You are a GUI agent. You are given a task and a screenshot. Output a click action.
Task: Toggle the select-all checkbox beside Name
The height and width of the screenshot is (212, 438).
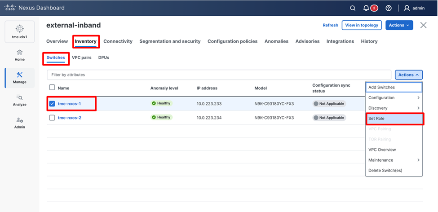(52, 88)
